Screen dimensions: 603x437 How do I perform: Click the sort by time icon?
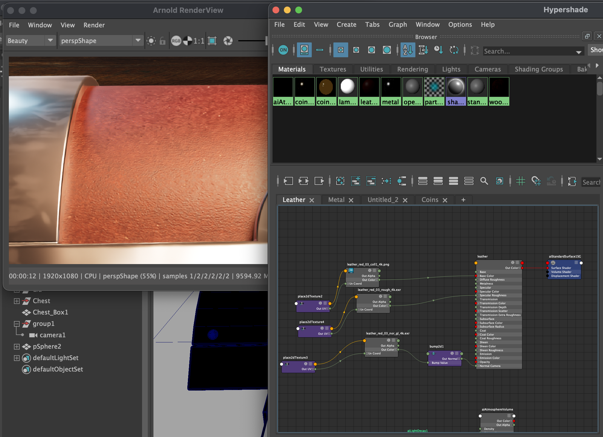[438, 50]
